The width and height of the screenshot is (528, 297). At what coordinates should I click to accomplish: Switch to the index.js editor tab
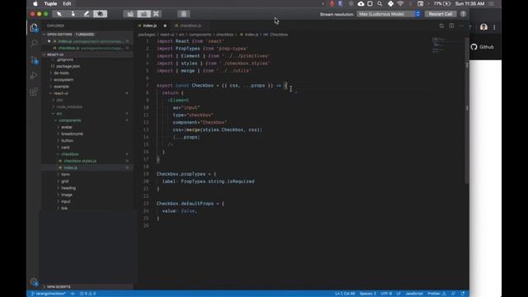coord(149,26)
